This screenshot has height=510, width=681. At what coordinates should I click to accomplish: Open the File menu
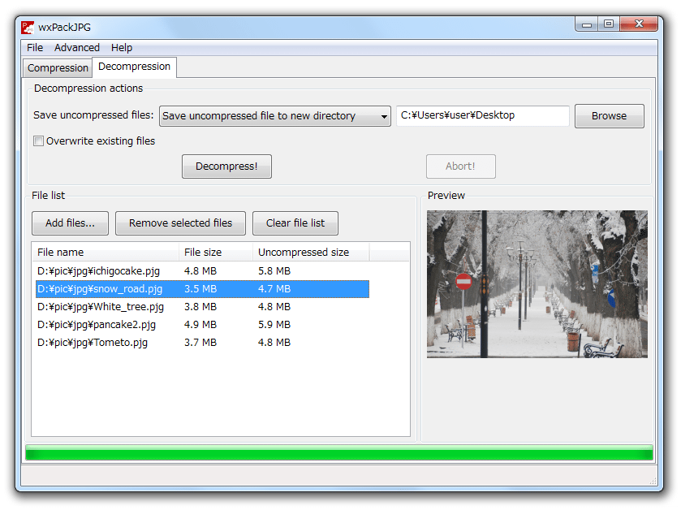click(x=35, y=47)
